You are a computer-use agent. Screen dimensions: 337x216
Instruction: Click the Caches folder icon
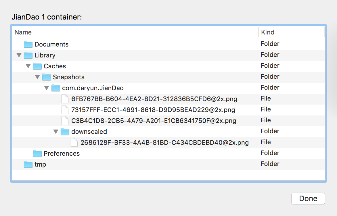(x=37, y=66)
